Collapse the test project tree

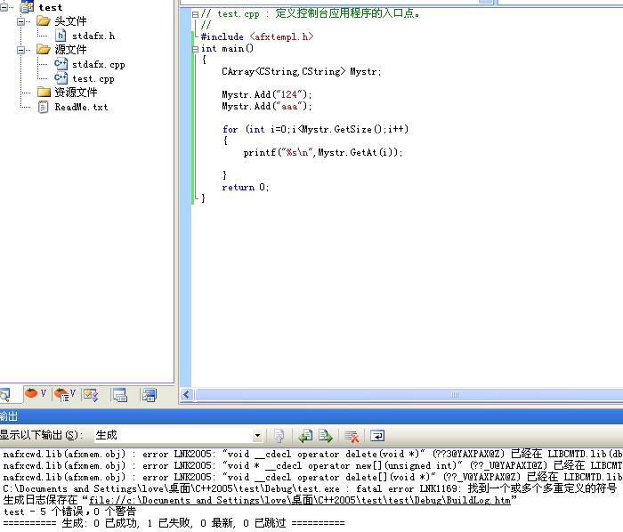[x=4, y=7]
